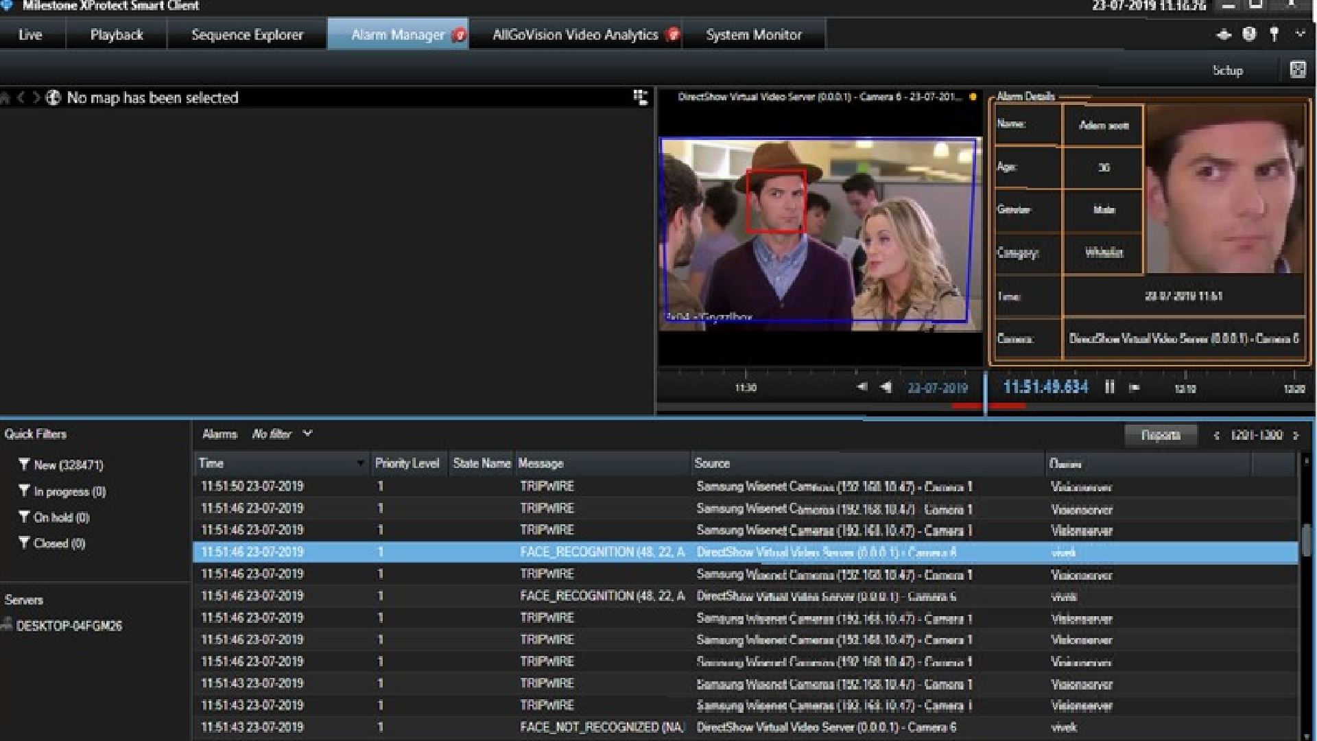Click the 11:51:49.634 playback time
The height and width of the screenshot is (741, 1317).
(x=1045, y=387)
